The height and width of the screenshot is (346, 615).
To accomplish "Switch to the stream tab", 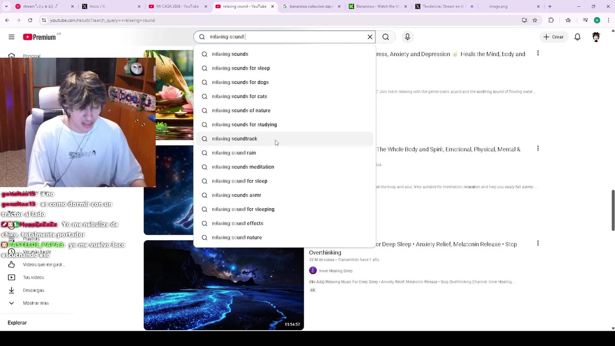I will point(44,6).
